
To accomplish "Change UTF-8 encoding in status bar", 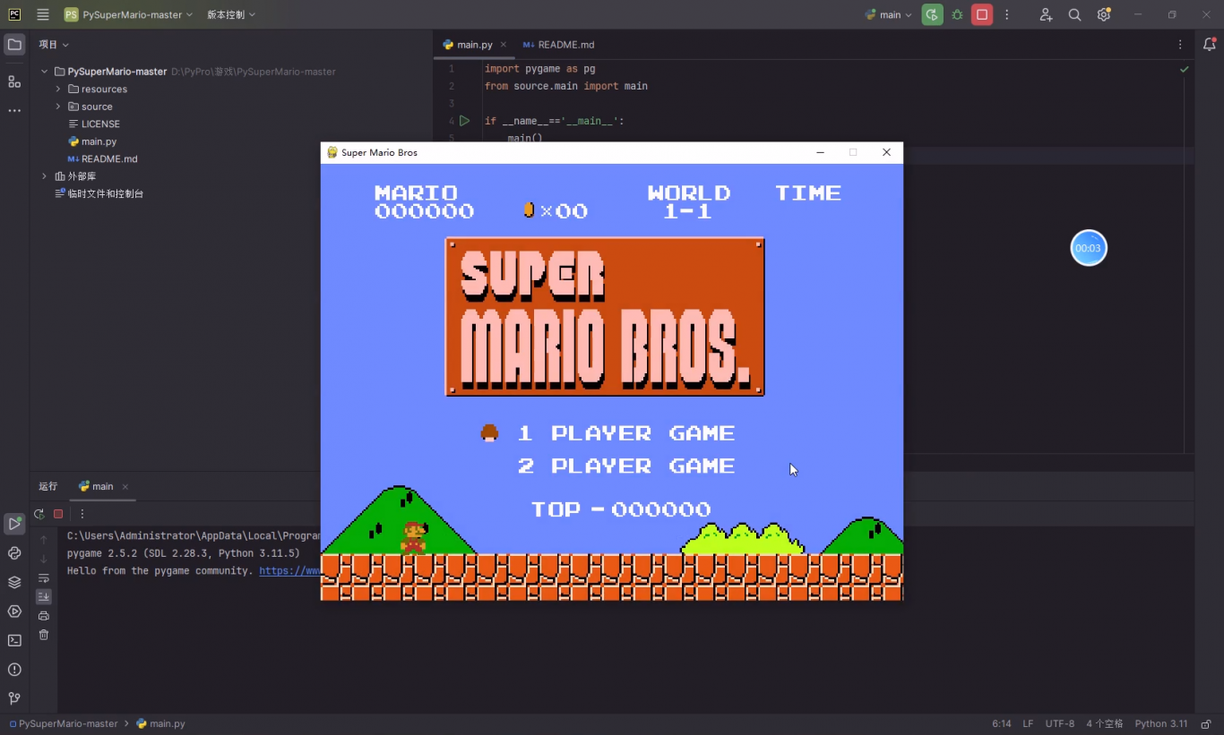I will click(1060, 723).
